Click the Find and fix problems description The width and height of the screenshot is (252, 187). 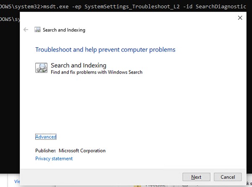pyautogui.click(x=97, y=72)
